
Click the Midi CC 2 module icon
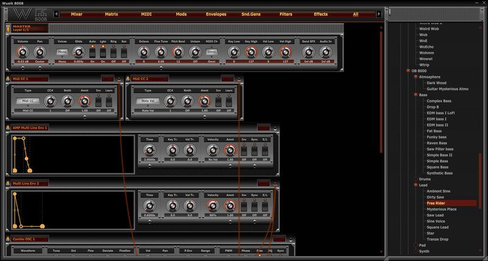click(128, 79)
